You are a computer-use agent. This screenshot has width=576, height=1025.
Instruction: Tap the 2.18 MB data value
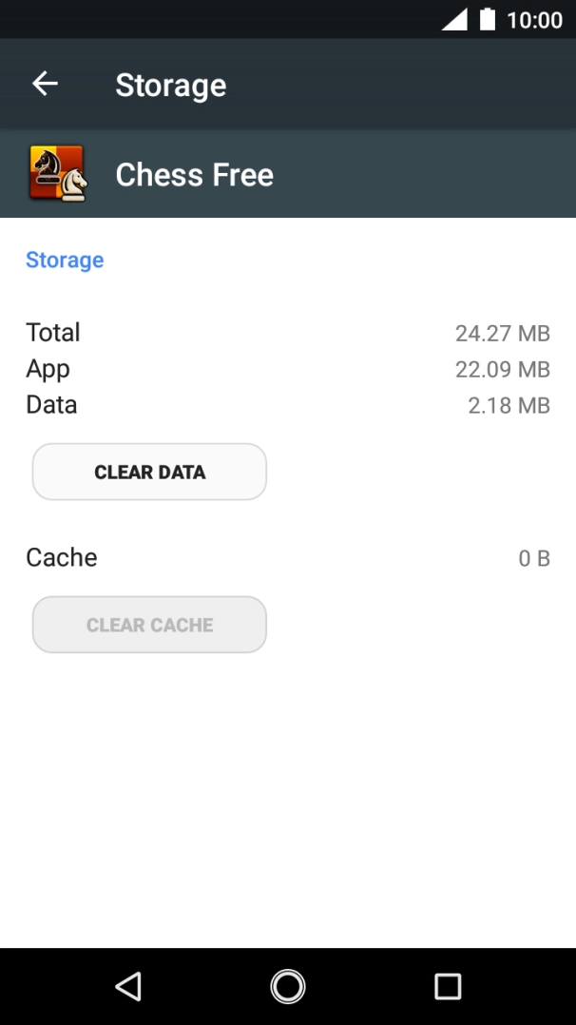point(509,405)
